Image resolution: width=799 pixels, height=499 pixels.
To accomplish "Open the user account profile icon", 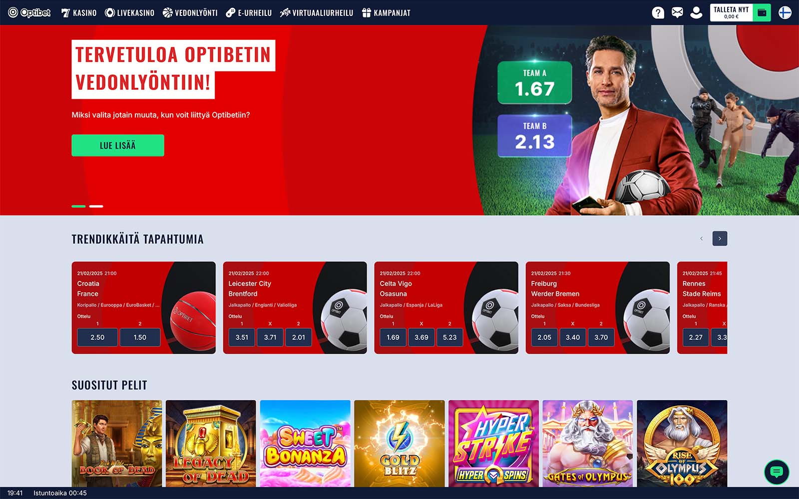I will click(x=696, y=13).
